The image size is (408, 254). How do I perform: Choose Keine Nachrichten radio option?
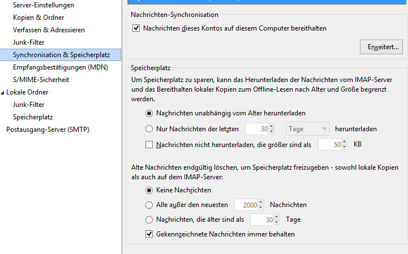(149, 190)
